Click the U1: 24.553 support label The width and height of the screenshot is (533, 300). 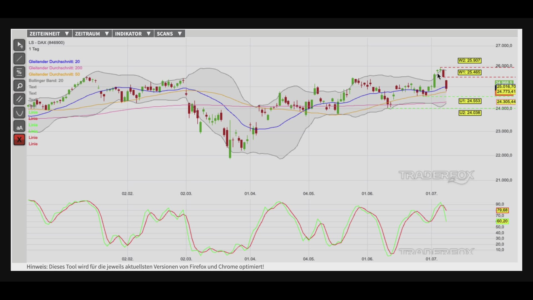470,101
